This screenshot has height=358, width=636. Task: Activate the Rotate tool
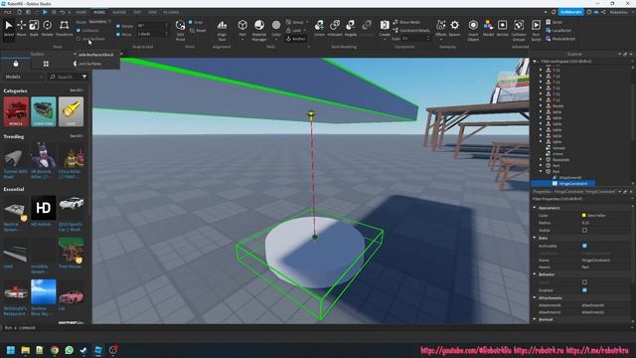click(x=48, y=29)
